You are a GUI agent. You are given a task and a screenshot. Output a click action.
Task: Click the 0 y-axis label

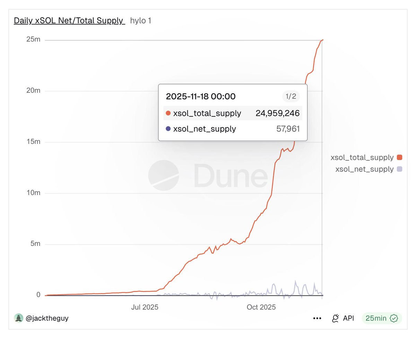pyautogui.click(x=38, y=295)
